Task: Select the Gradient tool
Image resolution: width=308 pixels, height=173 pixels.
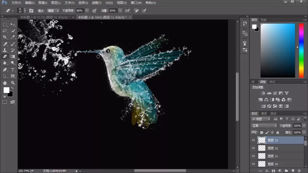Action: point(13,57)
